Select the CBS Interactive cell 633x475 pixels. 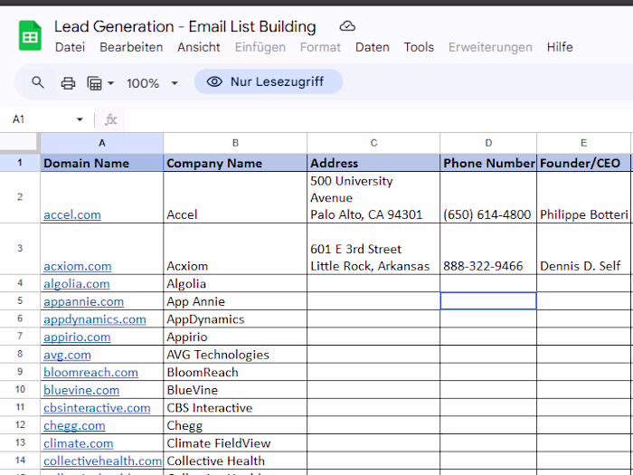(235, 407)
